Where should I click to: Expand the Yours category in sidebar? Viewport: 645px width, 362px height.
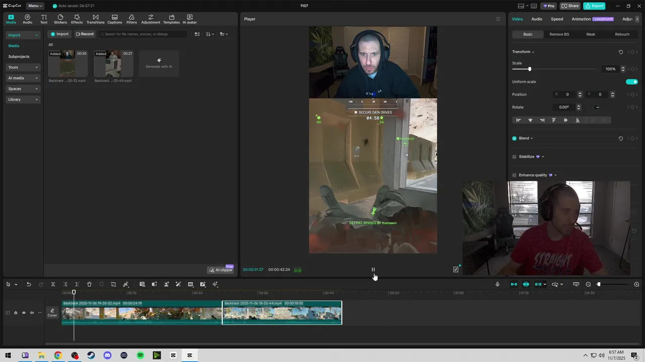click(23, 67)
